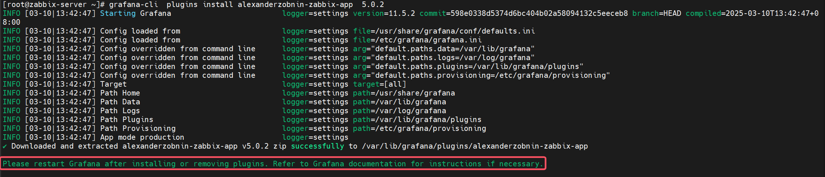Click file=/usr/share/grafana/conf/defaults.ini path

pyautogui.click(x=444, y=31)
